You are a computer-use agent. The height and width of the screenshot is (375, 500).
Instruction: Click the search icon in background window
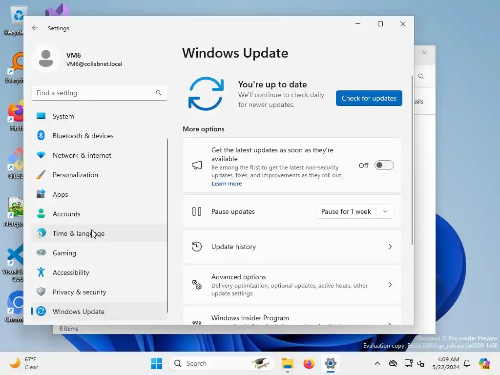421,76
